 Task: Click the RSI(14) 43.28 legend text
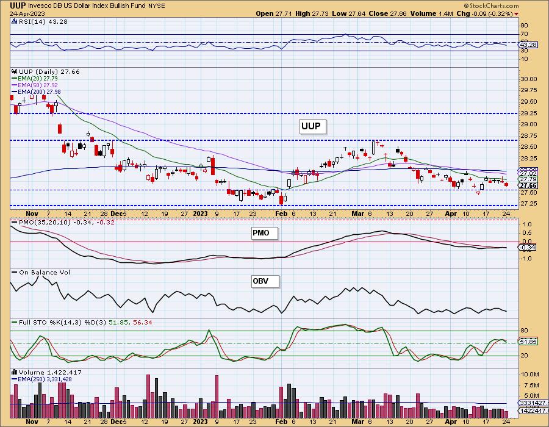point(43,21)
